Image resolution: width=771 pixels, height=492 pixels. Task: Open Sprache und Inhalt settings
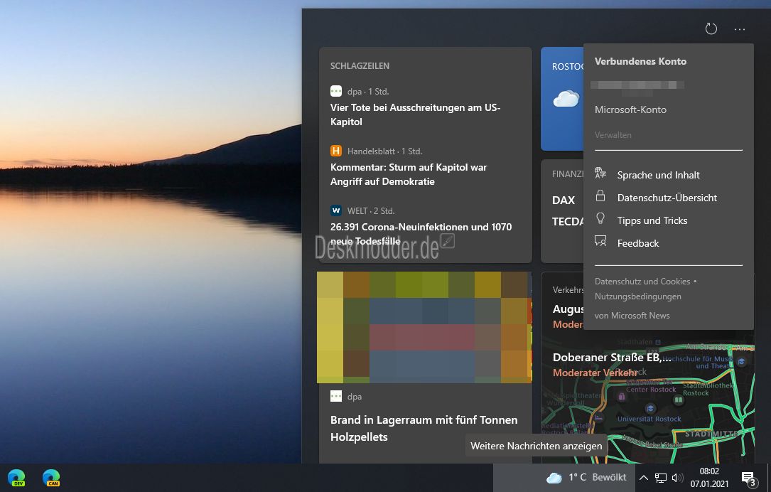(659, 175)
